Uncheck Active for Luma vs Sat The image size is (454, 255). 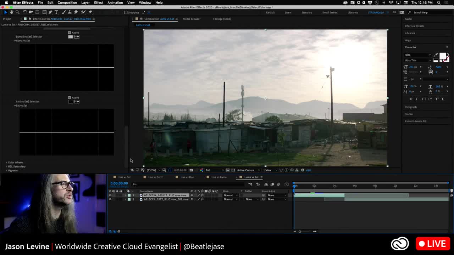pos(70,33)
